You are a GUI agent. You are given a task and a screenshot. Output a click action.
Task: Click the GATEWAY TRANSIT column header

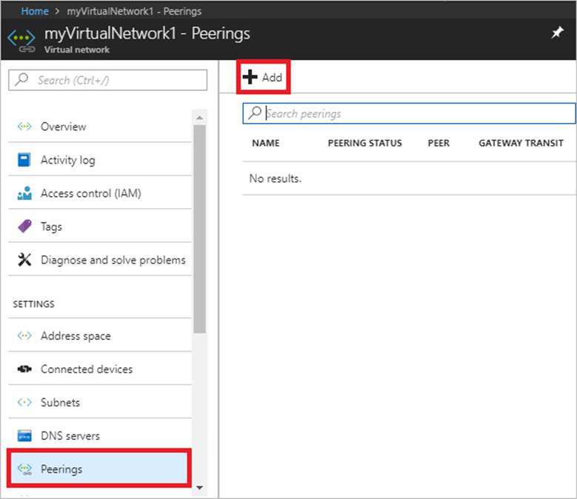(521, 143)
